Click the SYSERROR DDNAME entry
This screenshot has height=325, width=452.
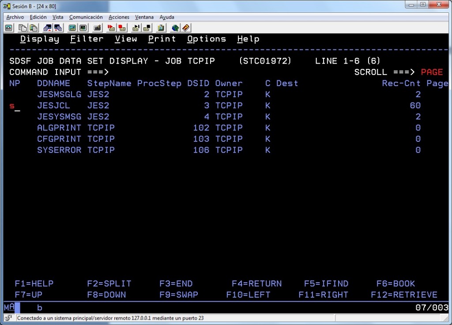pyautogui.click(x=59, y=150)
